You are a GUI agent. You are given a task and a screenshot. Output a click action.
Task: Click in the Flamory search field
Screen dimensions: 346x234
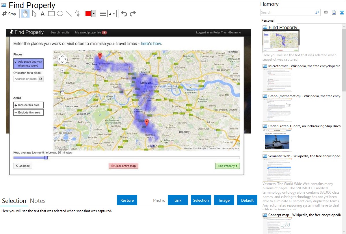tap(287, 12)
